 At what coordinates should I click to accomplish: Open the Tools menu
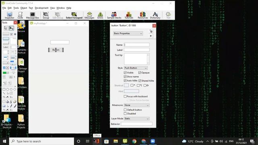point(16,8)
